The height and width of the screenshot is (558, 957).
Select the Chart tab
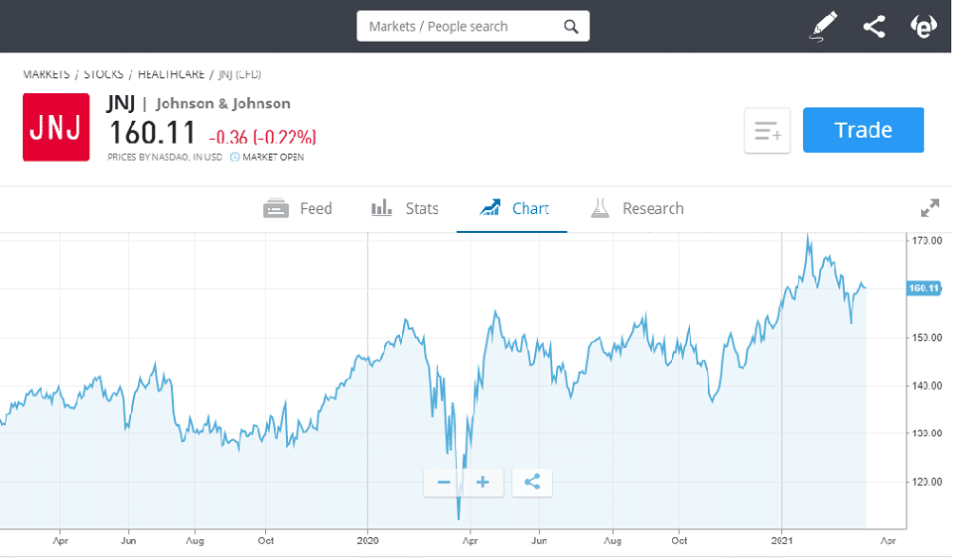(514, 209)
